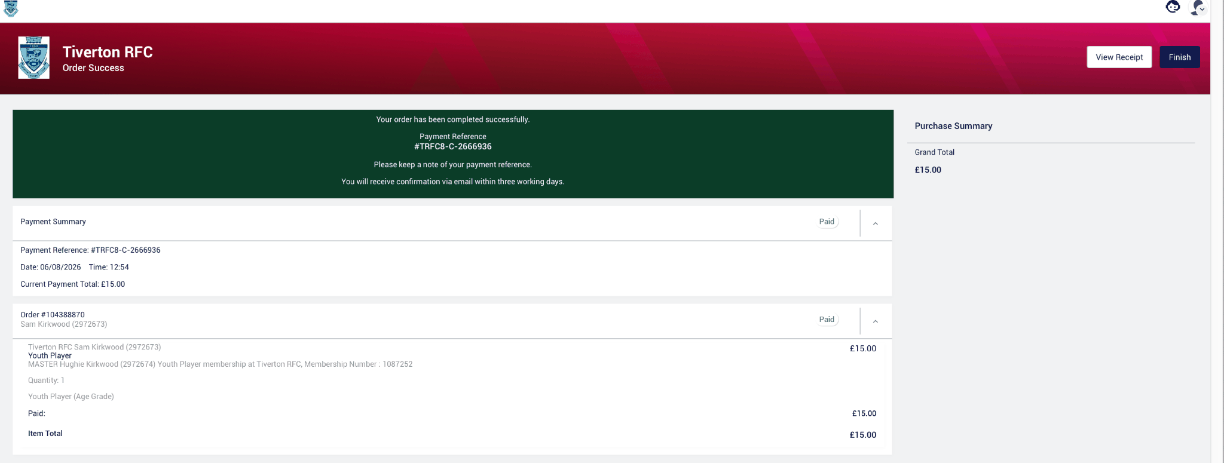
Task: Click MASTER Hughie Kirkwood membership description line
Action: 221,364
